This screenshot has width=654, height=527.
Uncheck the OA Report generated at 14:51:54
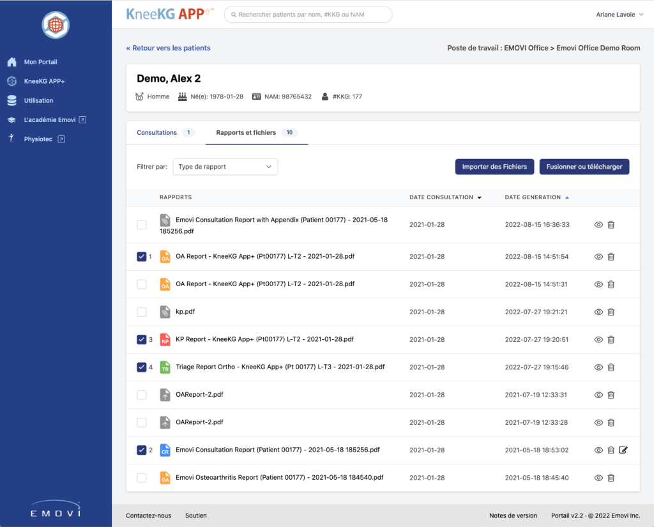(142, 257)
